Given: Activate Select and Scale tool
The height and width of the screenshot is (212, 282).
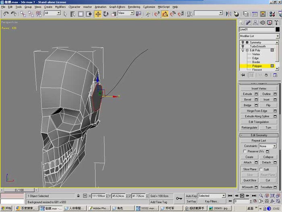Looking at the screenshot, I should pyautogui.click(x=114, y=14).
